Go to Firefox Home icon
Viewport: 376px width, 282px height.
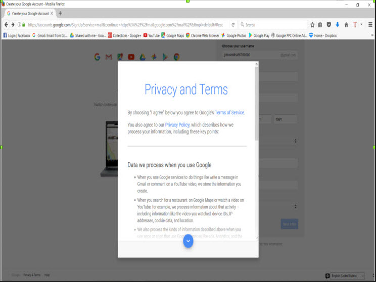tap(346, 24)
